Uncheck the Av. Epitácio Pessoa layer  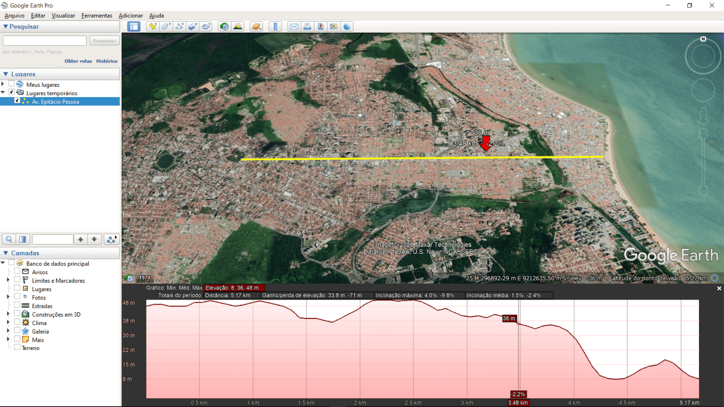coord(17,101)
